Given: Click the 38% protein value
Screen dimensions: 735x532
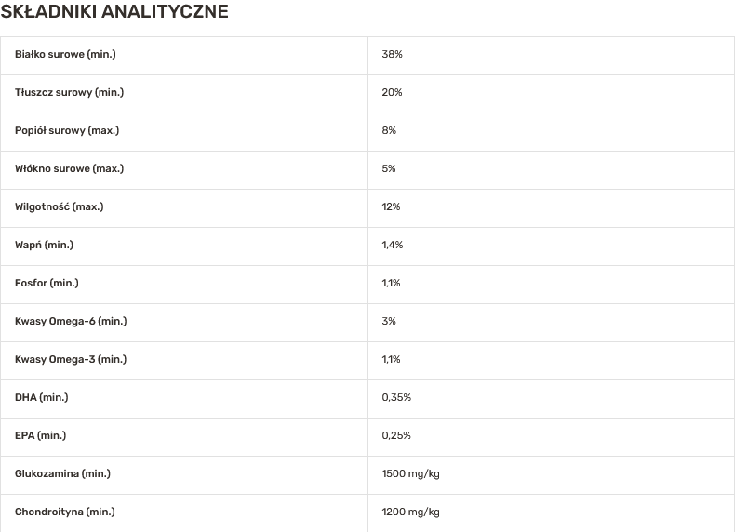Looking at the screenshot, I should 392,55.
